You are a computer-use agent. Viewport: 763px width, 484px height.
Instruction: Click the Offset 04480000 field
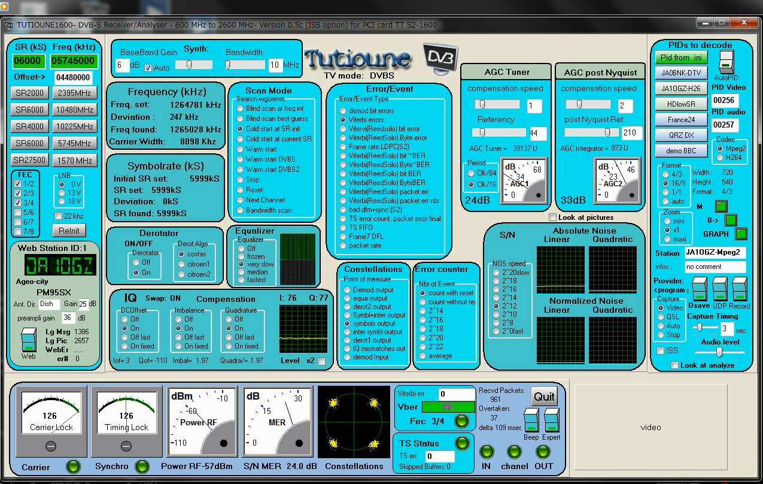[73, 77]
